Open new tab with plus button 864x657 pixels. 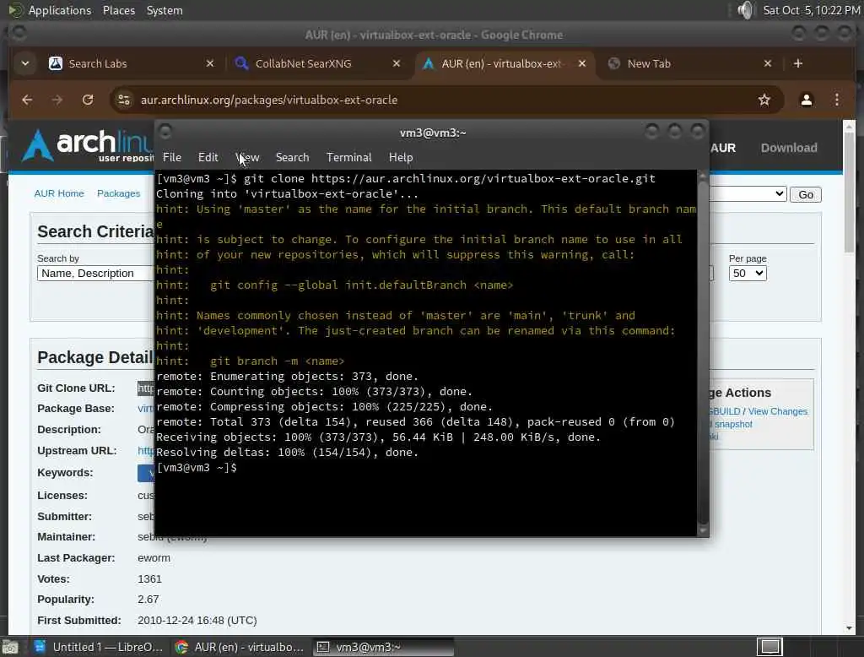coord(798,63)
